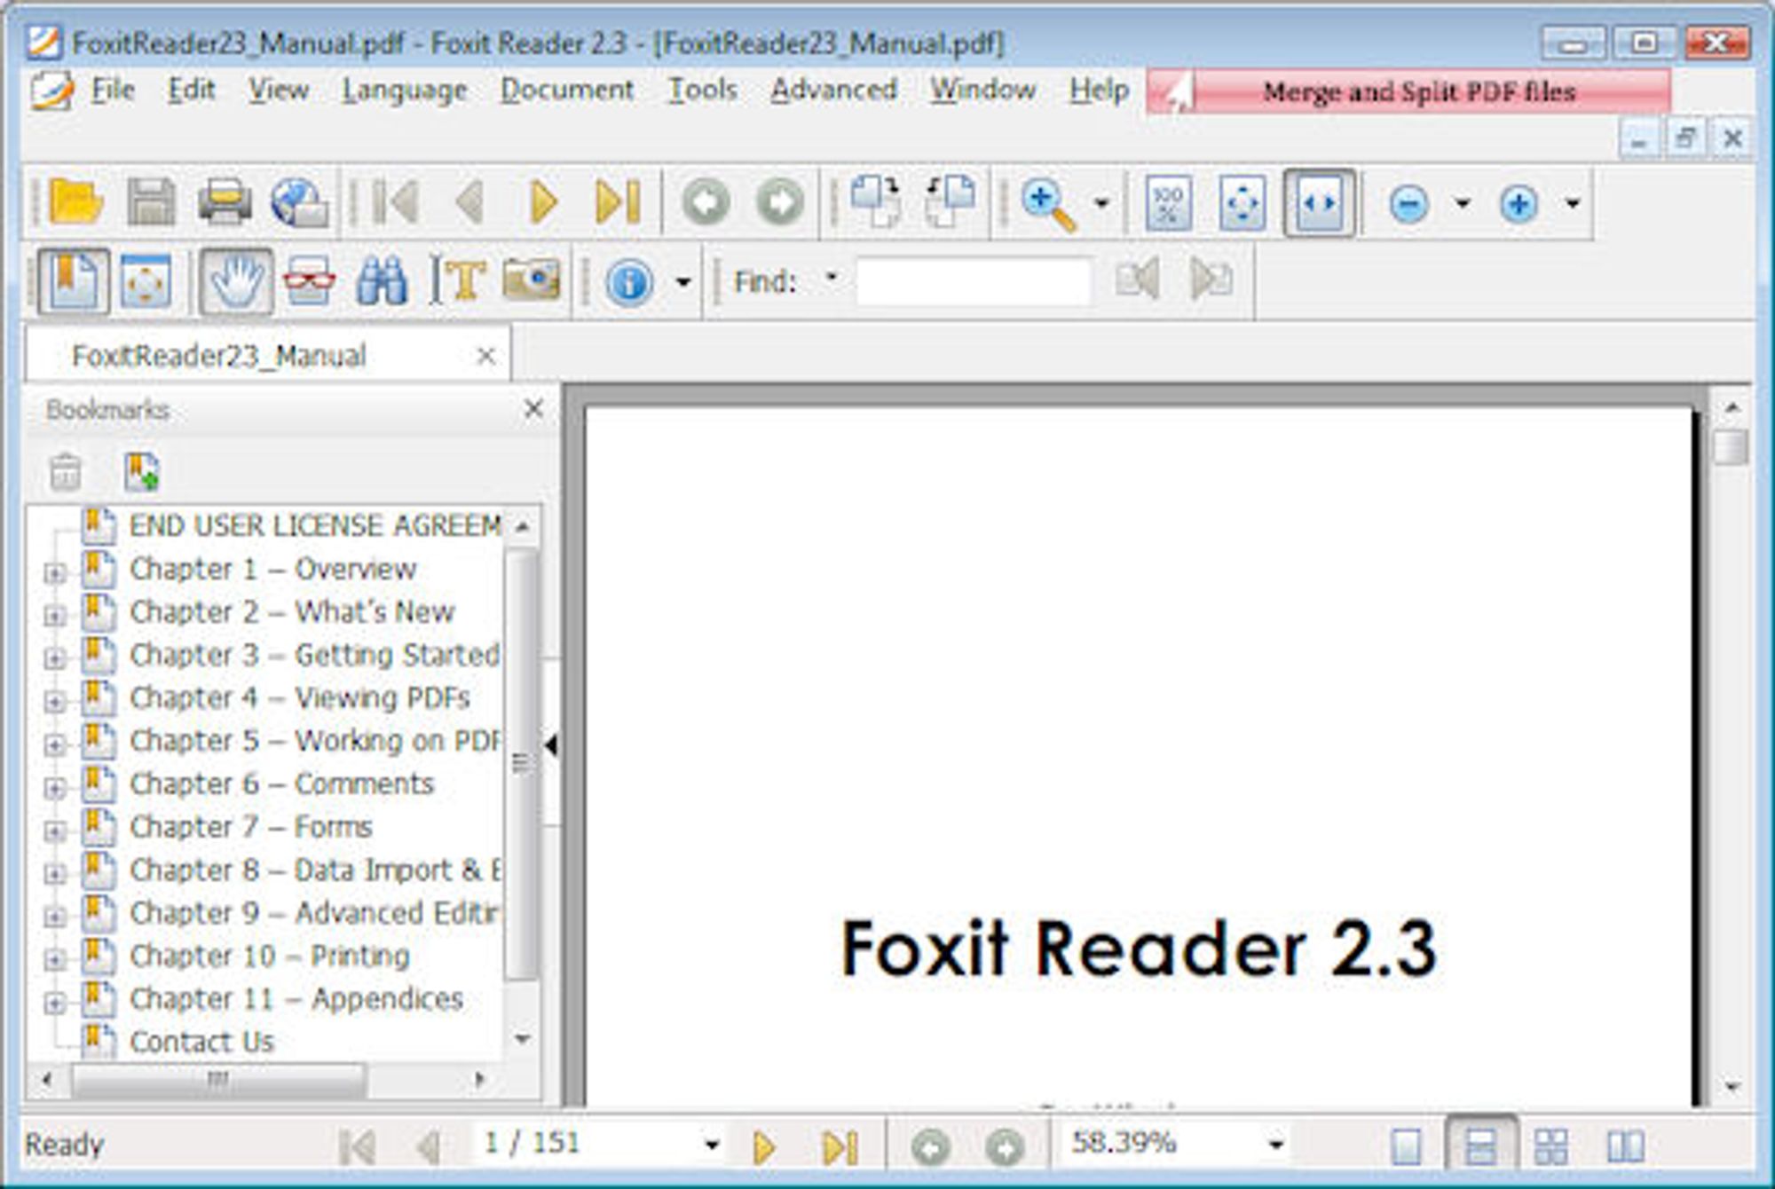The width and height of the screenshot is (1775, 1189).
Task: Open the View menu
Action: (278, 90)
